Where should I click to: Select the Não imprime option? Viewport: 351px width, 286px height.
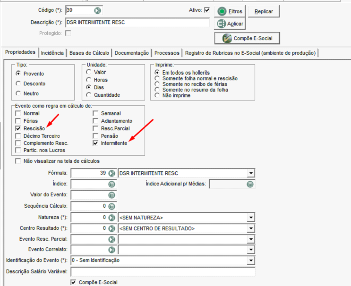coord(157,95)
